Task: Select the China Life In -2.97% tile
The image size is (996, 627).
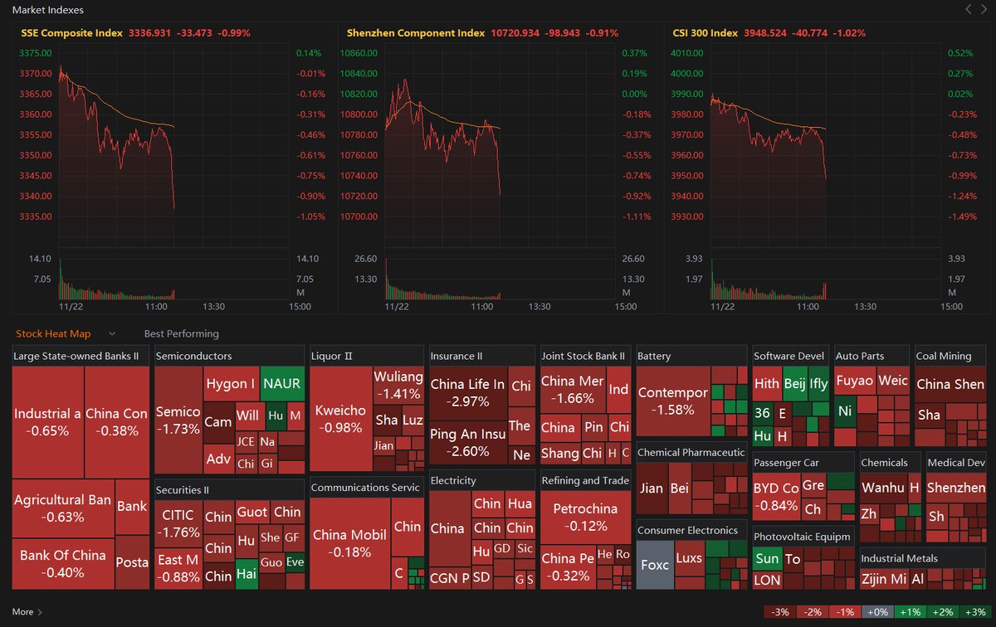Action: (468, 393)
